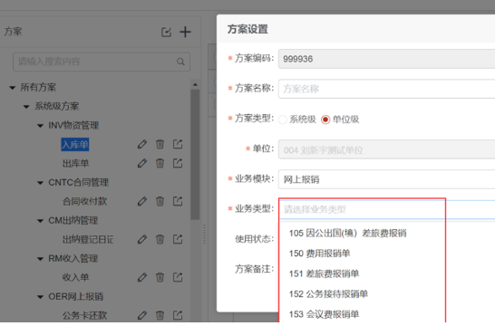Collapse the CM出纳管理 node
Image resolution: width=495 pixels, height=326 pixels.
click(x=40, y=221)
